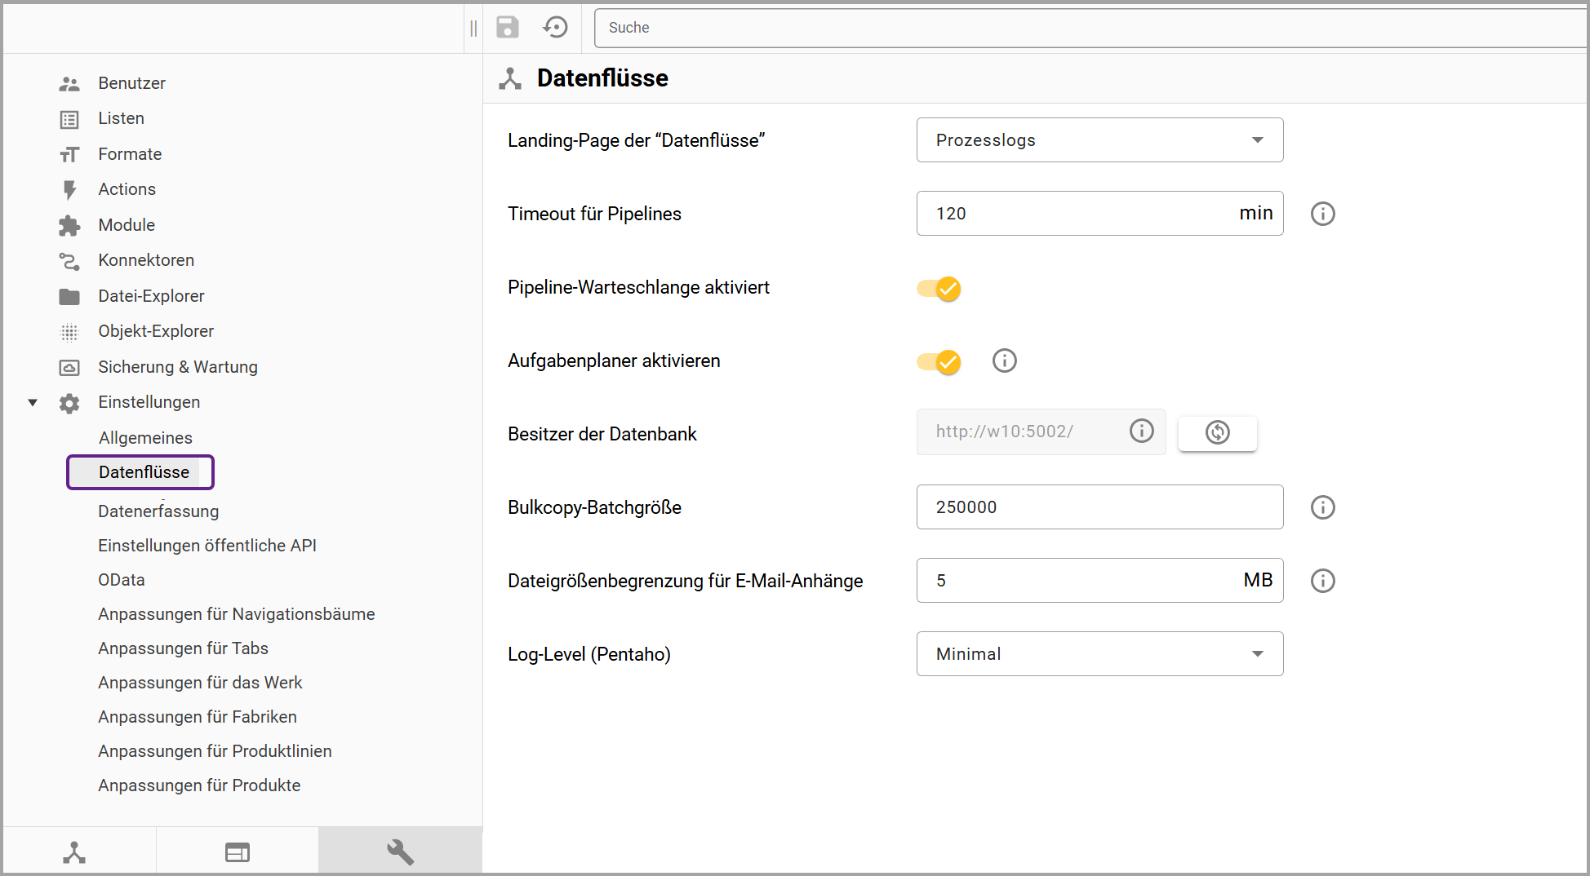Open the Landing-Page Prozesslogs dropdown
This screenshot has width=1590, height=876.
[1099, 140]
